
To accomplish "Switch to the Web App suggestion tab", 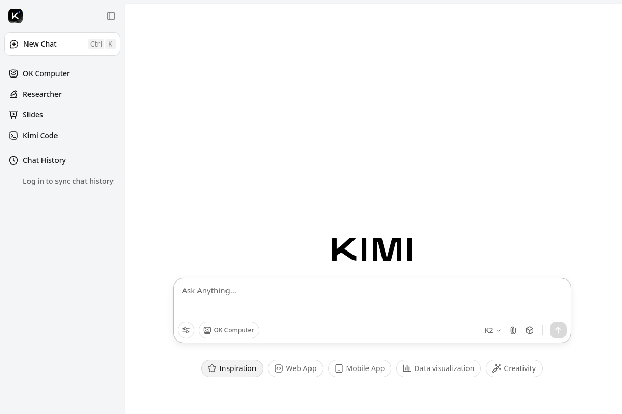I will point(295,368).
